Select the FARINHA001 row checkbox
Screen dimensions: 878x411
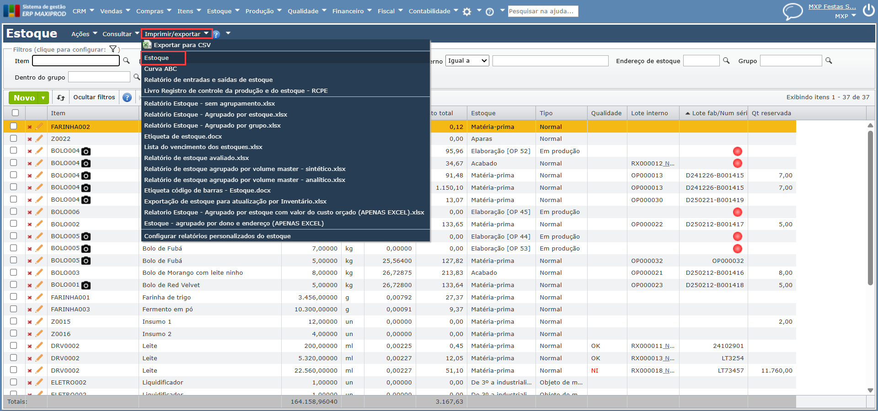coord(14,297)
